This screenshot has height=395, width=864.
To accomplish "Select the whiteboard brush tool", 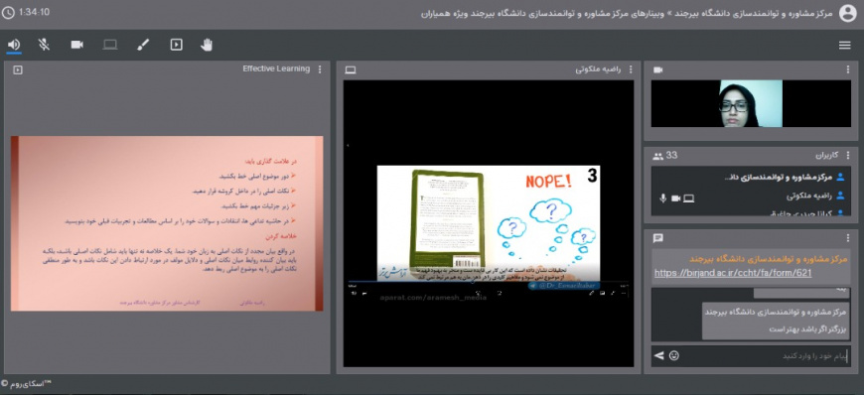I will [143, 45].
